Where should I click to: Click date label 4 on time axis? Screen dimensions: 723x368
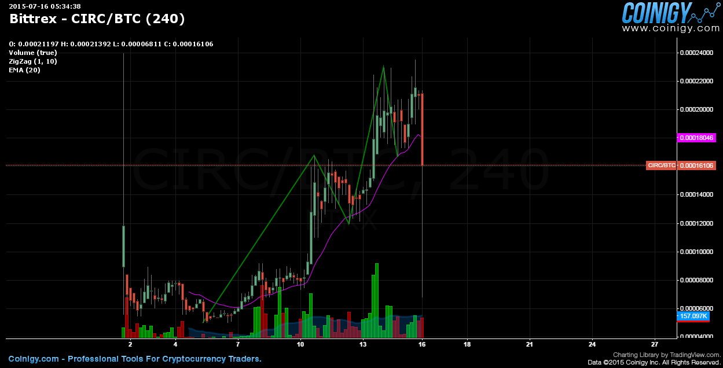tap(175, 344)
